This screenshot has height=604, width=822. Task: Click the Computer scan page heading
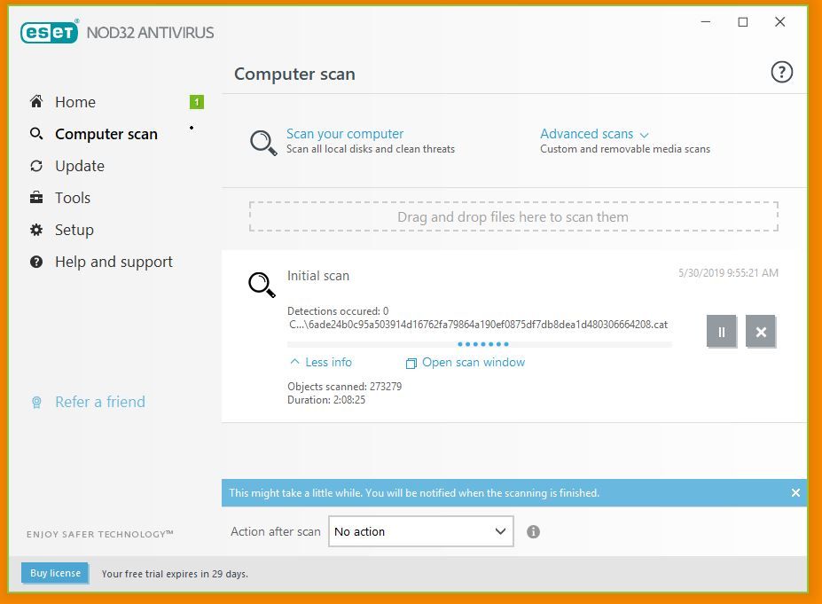pos(294,74)
